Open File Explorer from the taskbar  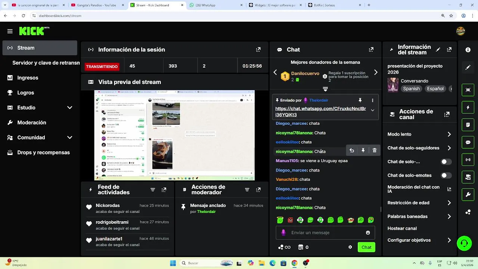point(261,263)
